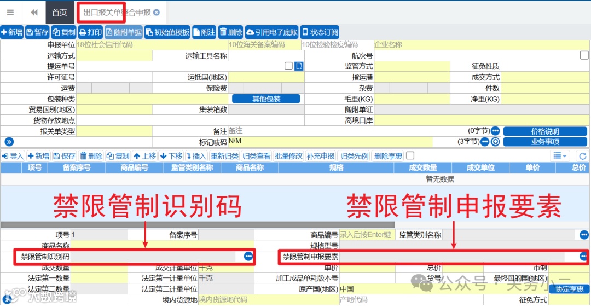Click ellipsis icon beside 监管类别名称 field
Viewport: 591px width, 307px height.
pos(584,235)
